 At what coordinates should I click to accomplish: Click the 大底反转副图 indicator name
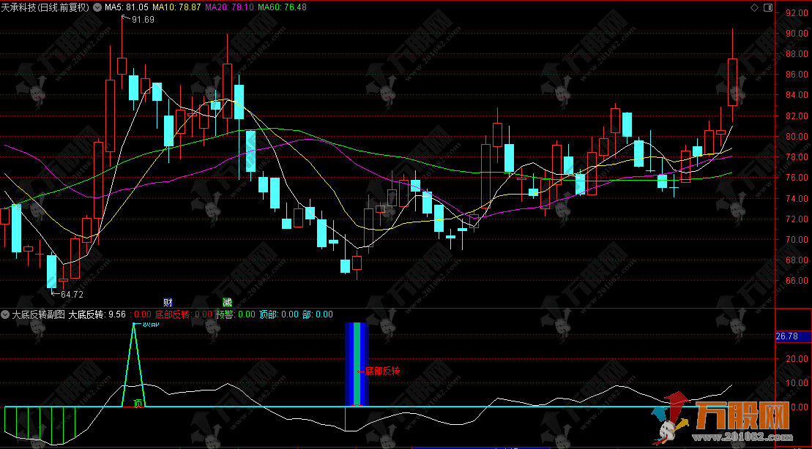pos(38,314)
